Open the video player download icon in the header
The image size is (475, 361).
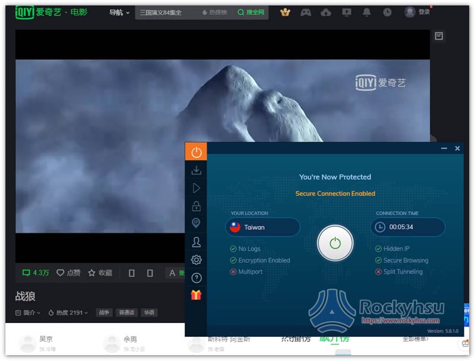coord(347,12)
